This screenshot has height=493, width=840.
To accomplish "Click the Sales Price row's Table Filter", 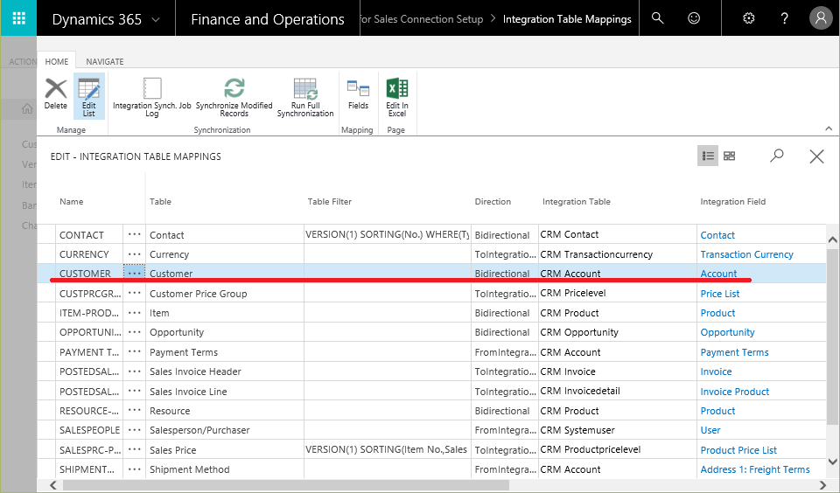I will 388,449.
